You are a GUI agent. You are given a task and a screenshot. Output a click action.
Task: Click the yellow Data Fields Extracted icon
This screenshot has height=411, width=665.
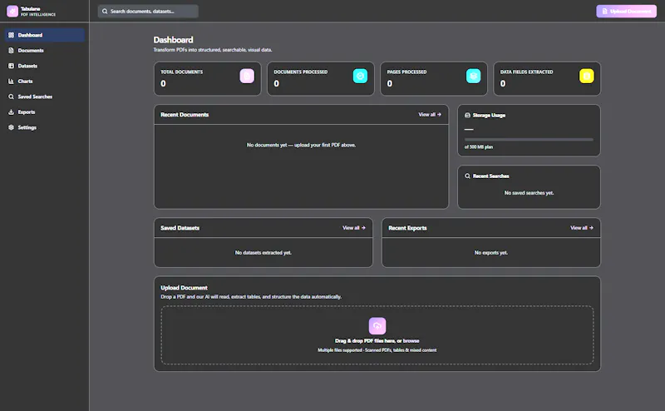pos(587,76)
